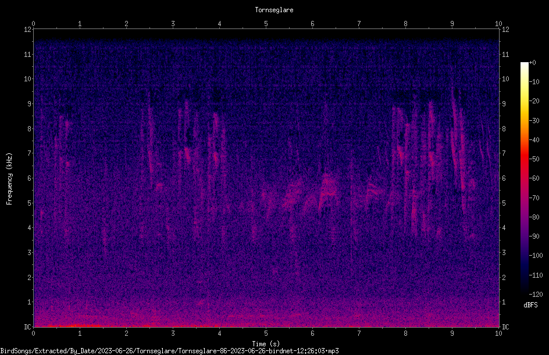Image resolution: width=549 pixels, height=355 pixels.
Task: Click the bottom 8 second tick label
Action: tap(405, 334)
